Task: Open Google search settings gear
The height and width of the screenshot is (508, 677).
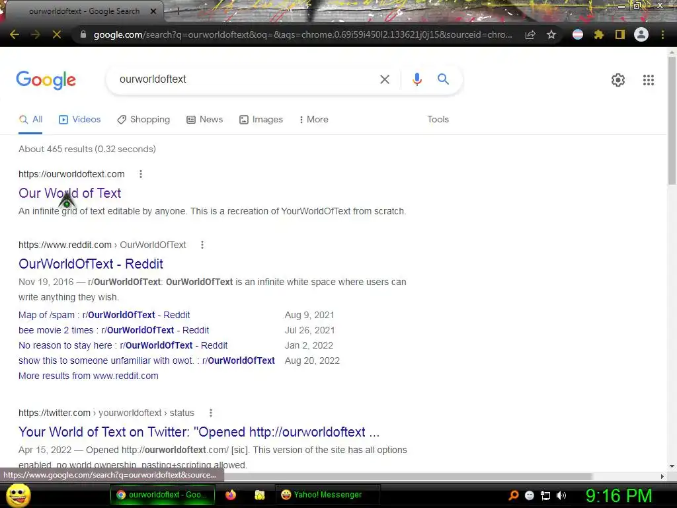Action: click(x=618, y=80)
